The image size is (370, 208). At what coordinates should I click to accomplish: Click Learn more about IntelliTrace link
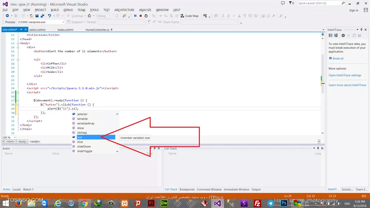tap(347, 85)
